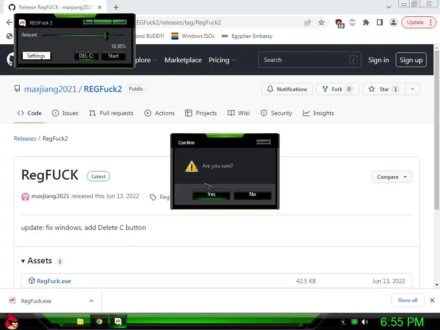Open the red shield extension with badge 10
440x330 pixels.
(x=339, y=23)
